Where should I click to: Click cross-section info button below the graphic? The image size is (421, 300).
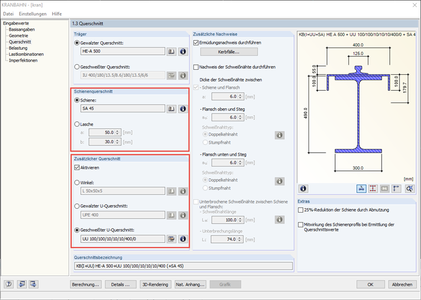tap(303, 189)
